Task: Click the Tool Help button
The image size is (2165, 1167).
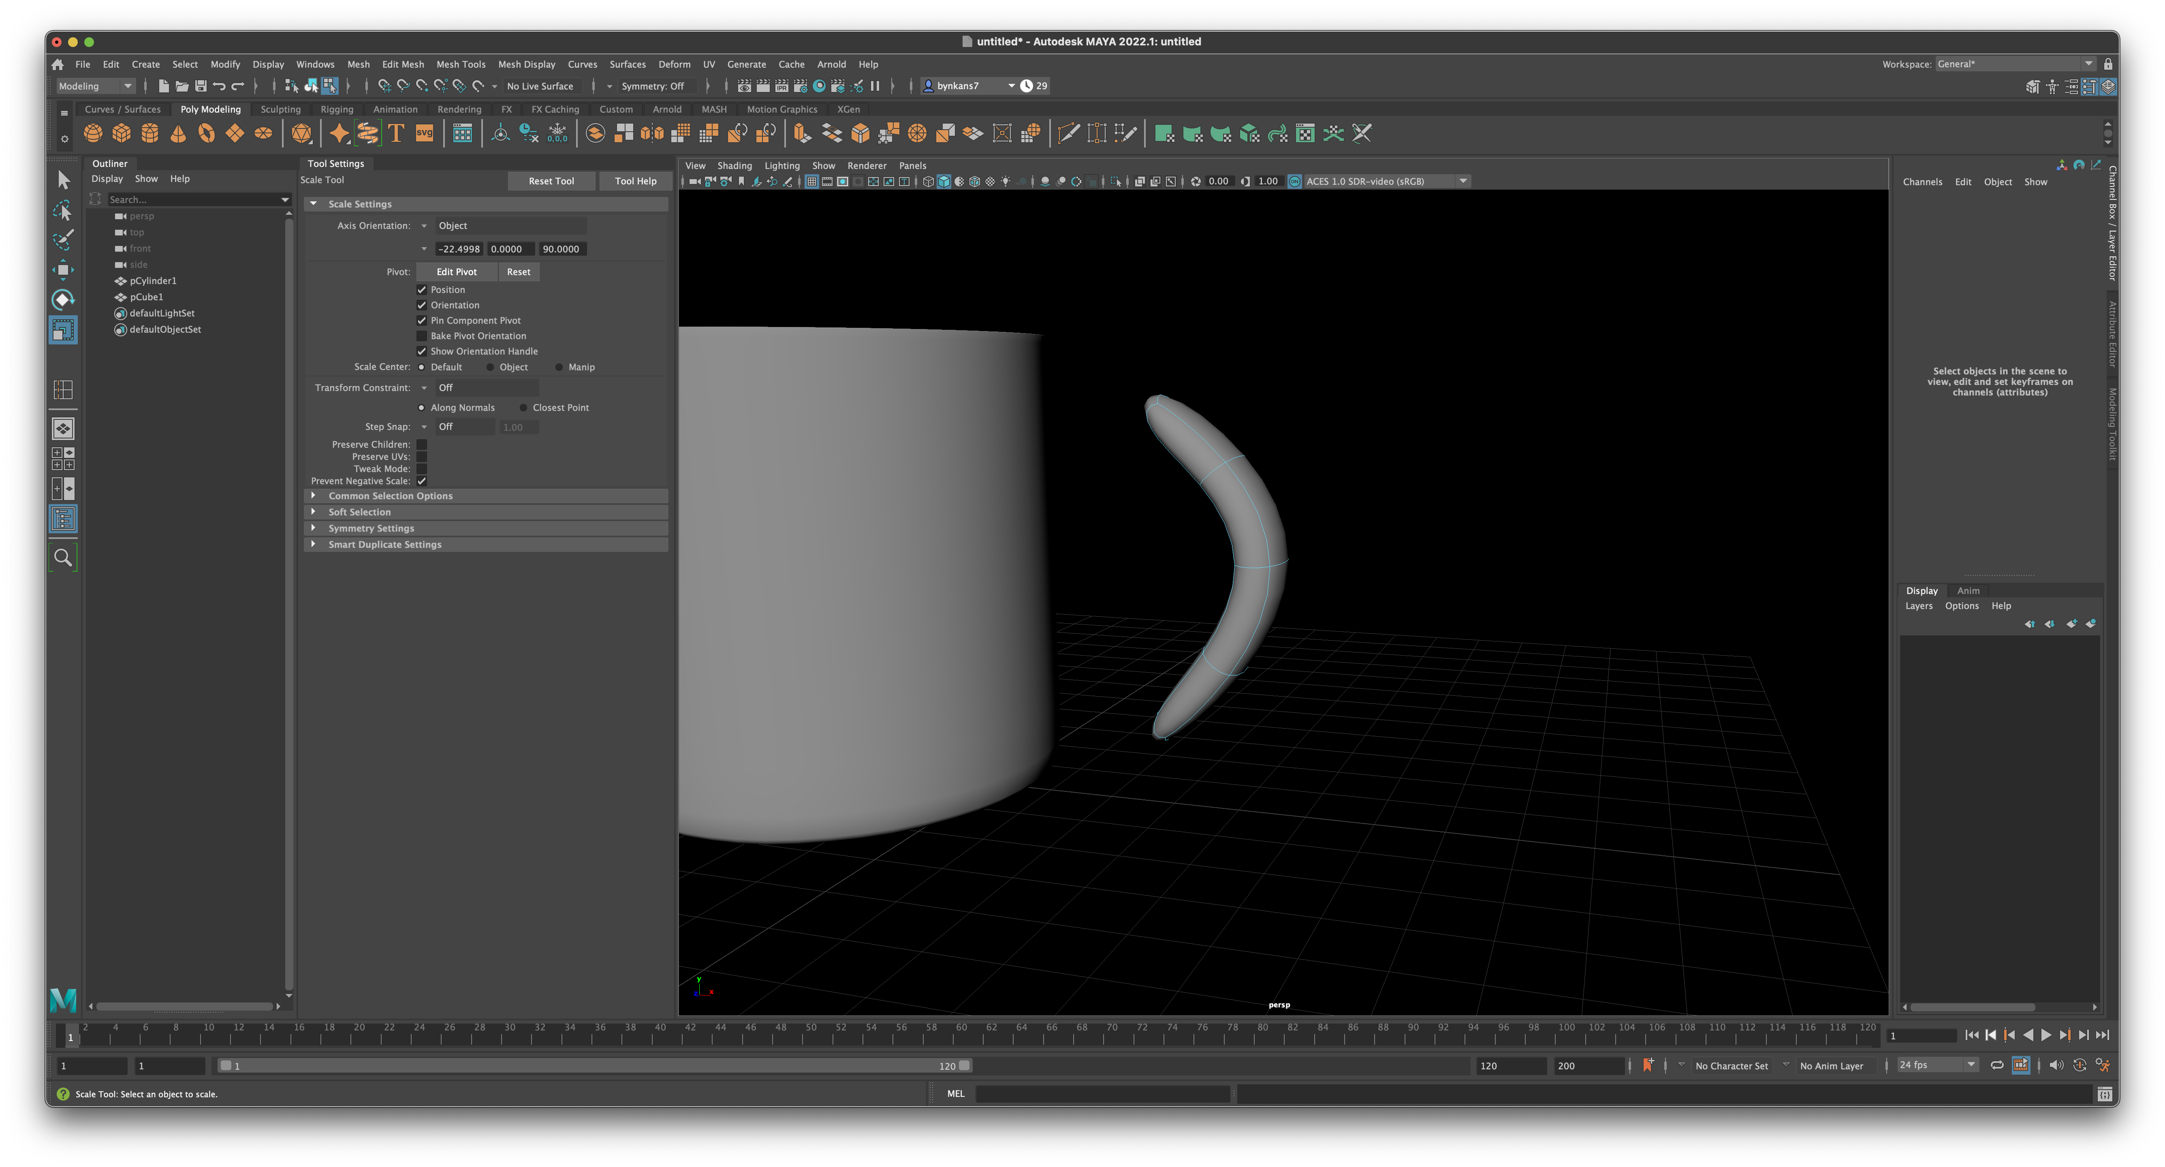Action: tap(635, 181)
